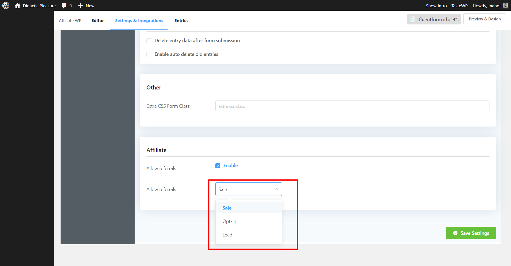Viewport: 511px width, 266px height.
Task: Go to the Settings & Integrations tab
Action: tap(139, 21)
